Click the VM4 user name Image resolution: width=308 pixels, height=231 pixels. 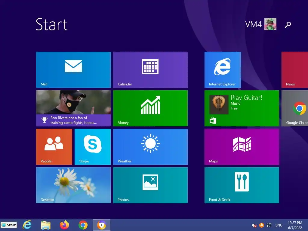click(x=253, y=24)
